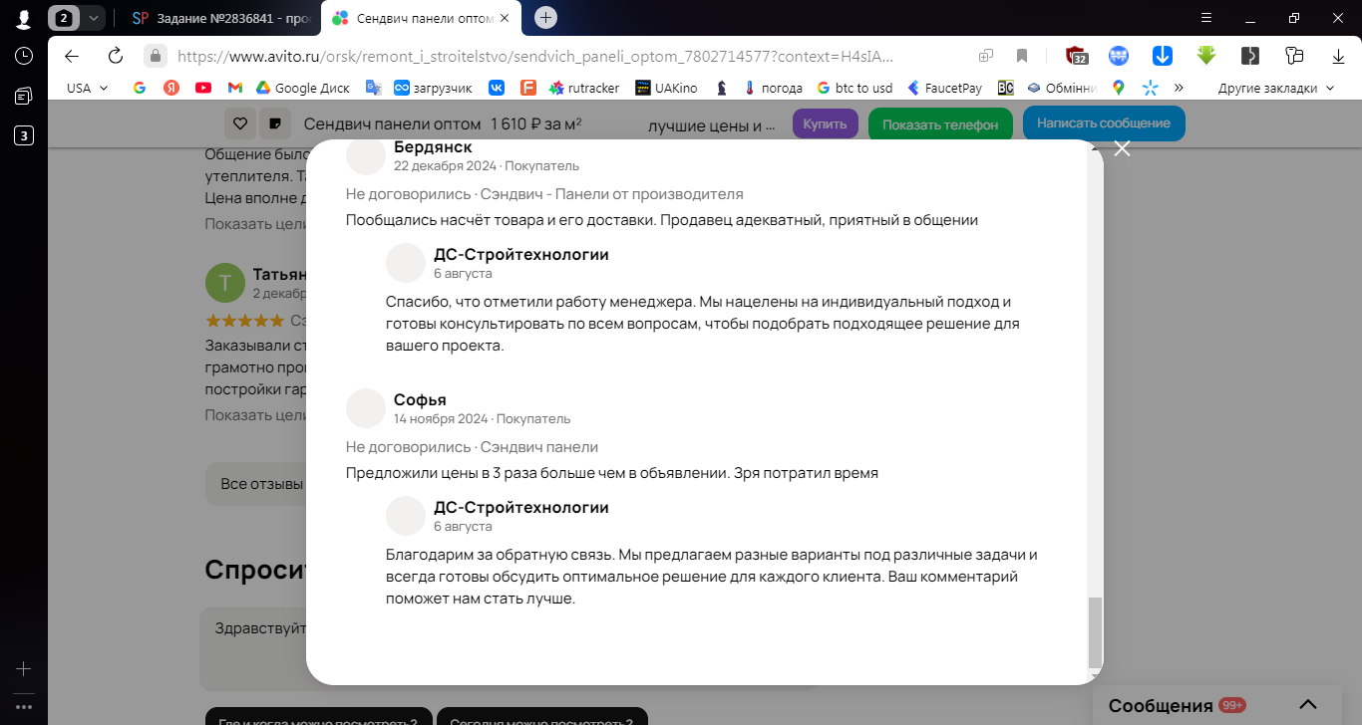Image resolution: width=1362 pixels, height=725 pixels.
Task: Click the copy-tab icon in address bar
Action: [x=986, y=56]
